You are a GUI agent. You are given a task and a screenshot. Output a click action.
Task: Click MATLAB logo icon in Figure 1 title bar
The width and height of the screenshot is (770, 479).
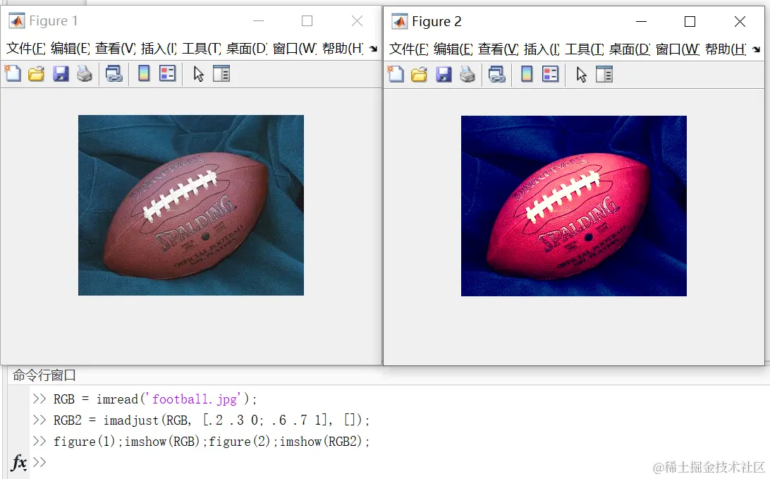(x=17, y=20)
